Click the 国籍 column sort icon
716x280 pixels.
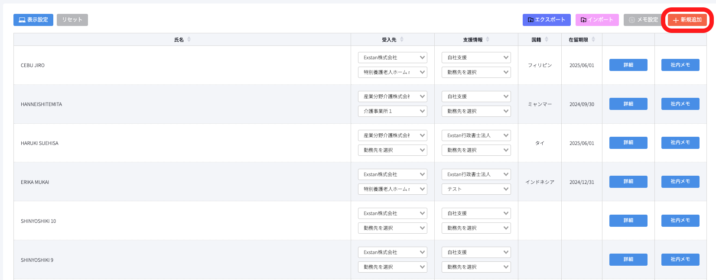coord(547,39)
